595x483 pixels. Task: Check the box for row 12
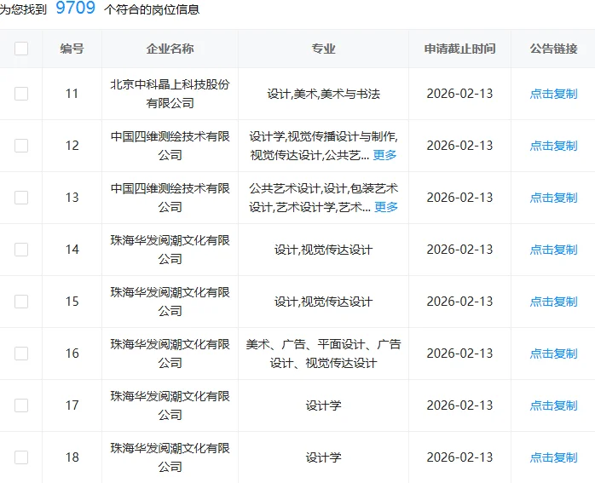click(21, 146)
